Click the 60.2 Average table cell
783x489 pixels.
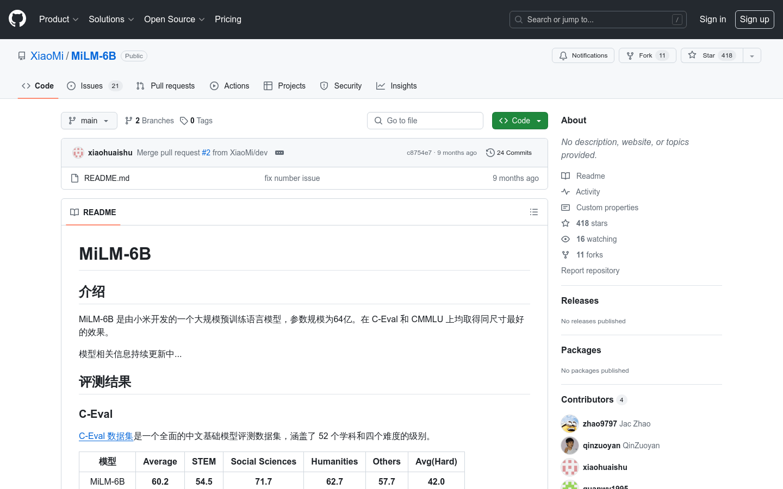pos(160,481)
